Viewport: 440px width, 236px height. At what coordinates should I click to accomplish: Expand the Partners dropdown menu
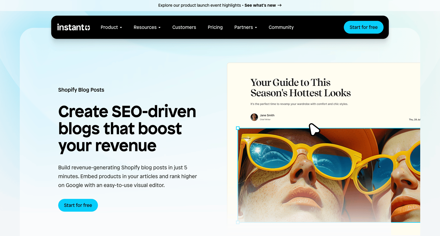click(x=246, y=27)
